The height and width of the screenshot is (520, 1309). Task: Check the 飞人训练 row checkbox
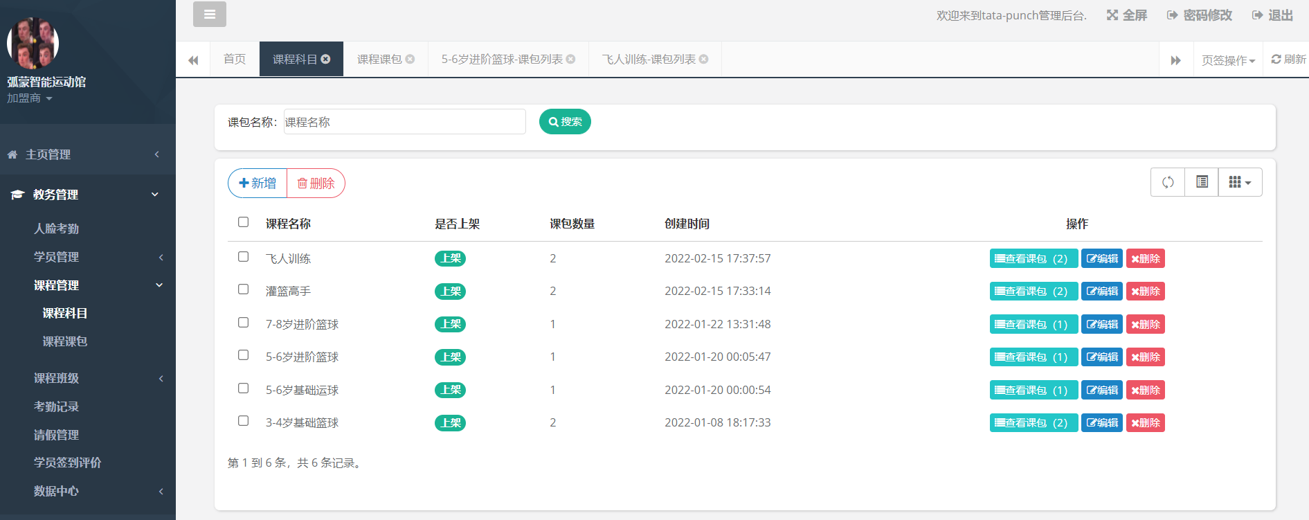point(243,257)
